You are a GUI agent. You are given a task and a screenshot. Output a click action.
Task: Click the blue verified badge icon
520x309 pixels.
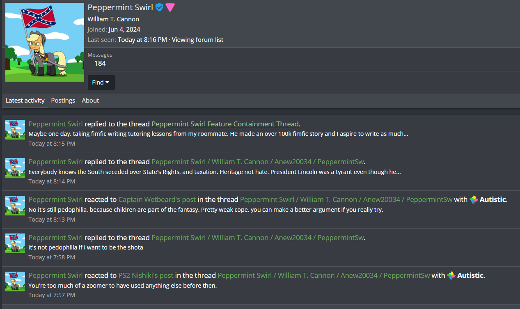[159, 7]
